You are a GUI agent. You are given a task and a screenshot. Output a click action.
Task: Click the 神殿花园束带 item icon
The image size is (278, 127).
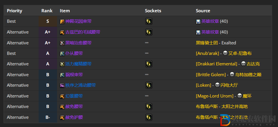click(62, 22)
